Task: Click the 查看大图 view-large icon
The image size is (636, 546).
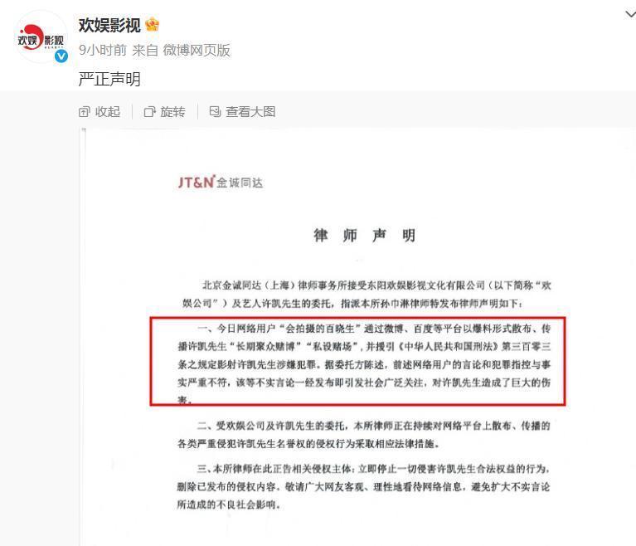Action: [x=215, y=111]
